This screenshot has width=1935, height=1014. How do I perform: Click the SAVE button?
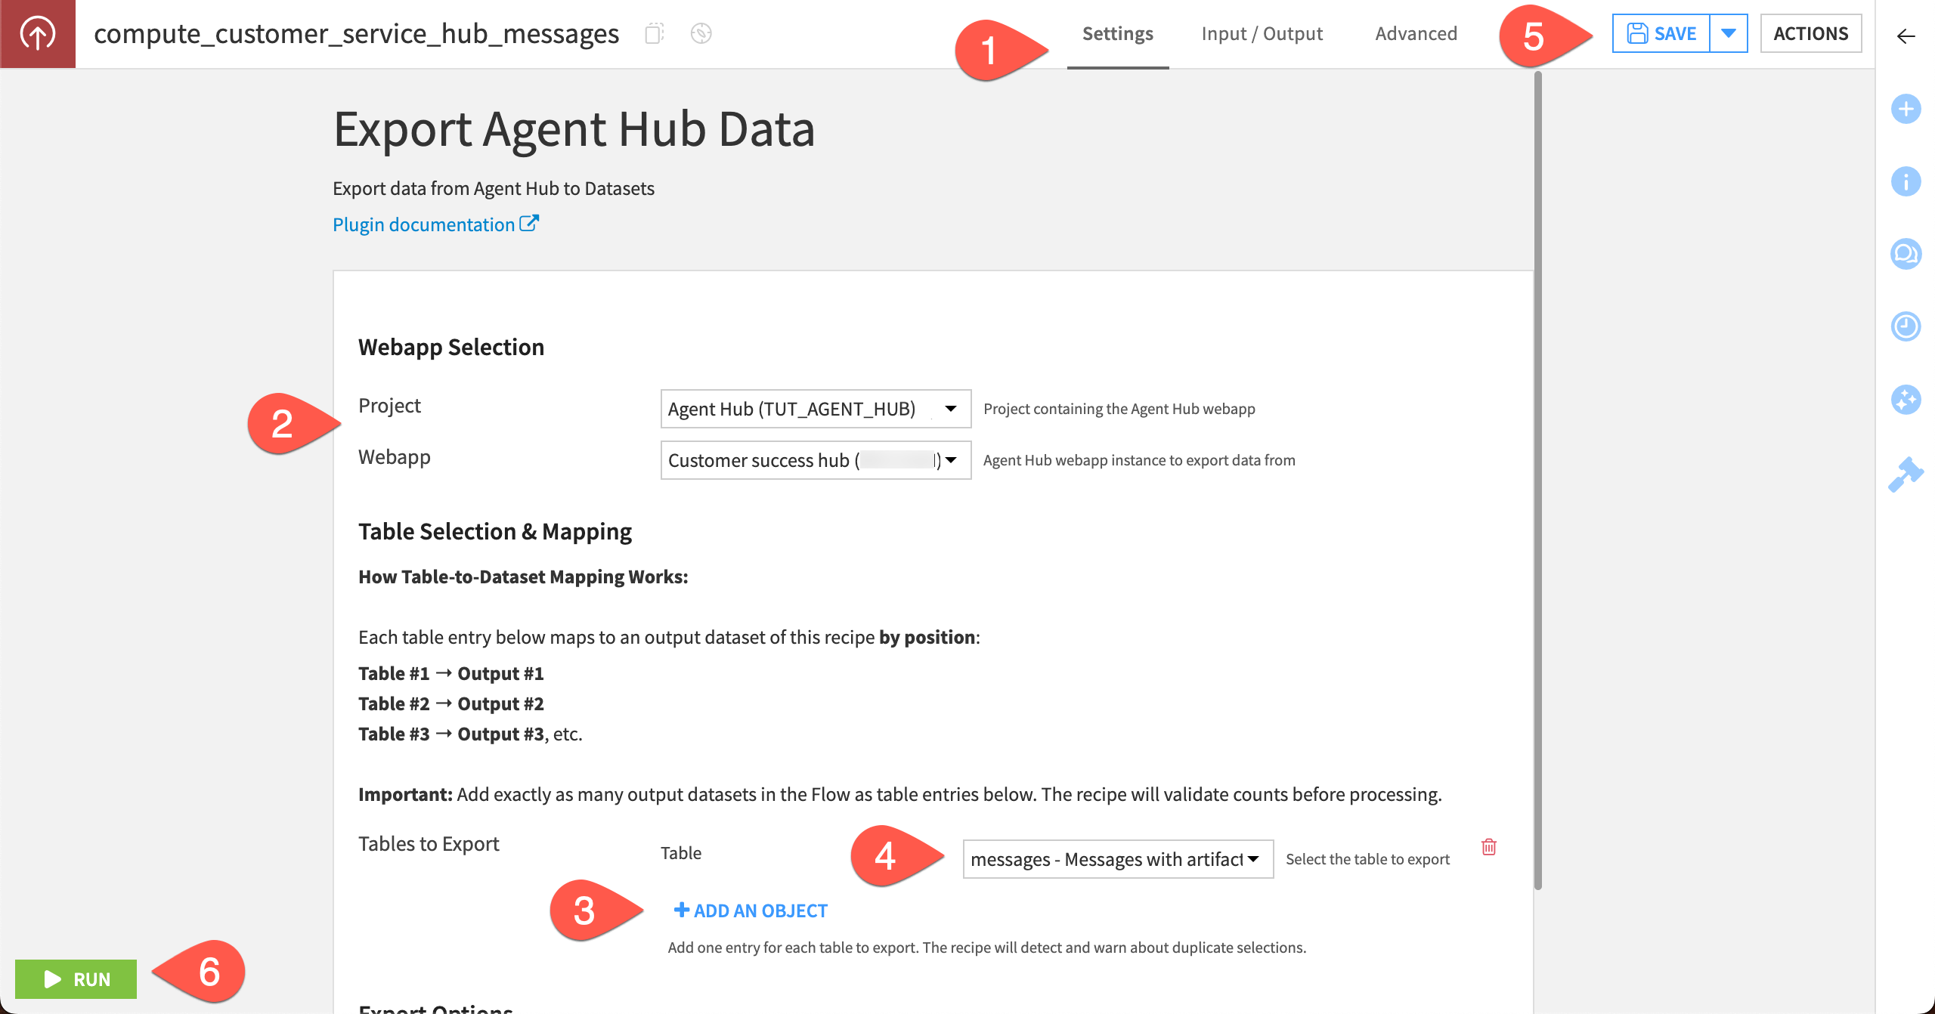[x=1661, y=33]
